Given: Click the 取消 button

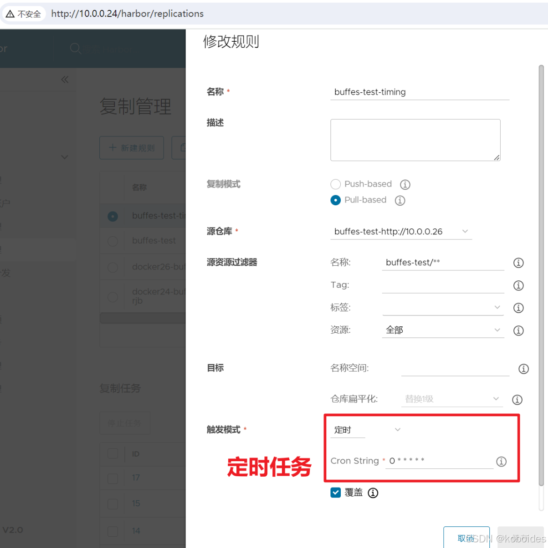Looking at the screenshot, I should click(x=466, y=538).
